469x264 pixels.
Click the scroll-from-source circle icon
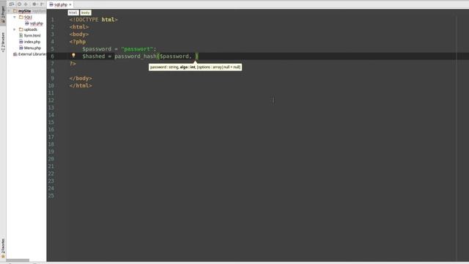point(20,4)
